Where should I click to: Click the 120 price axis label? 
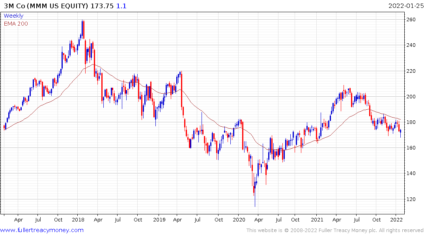click(411, 199)
